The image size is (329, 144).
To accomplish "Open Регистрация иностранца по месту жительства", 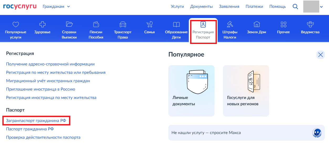I will 51,97.
